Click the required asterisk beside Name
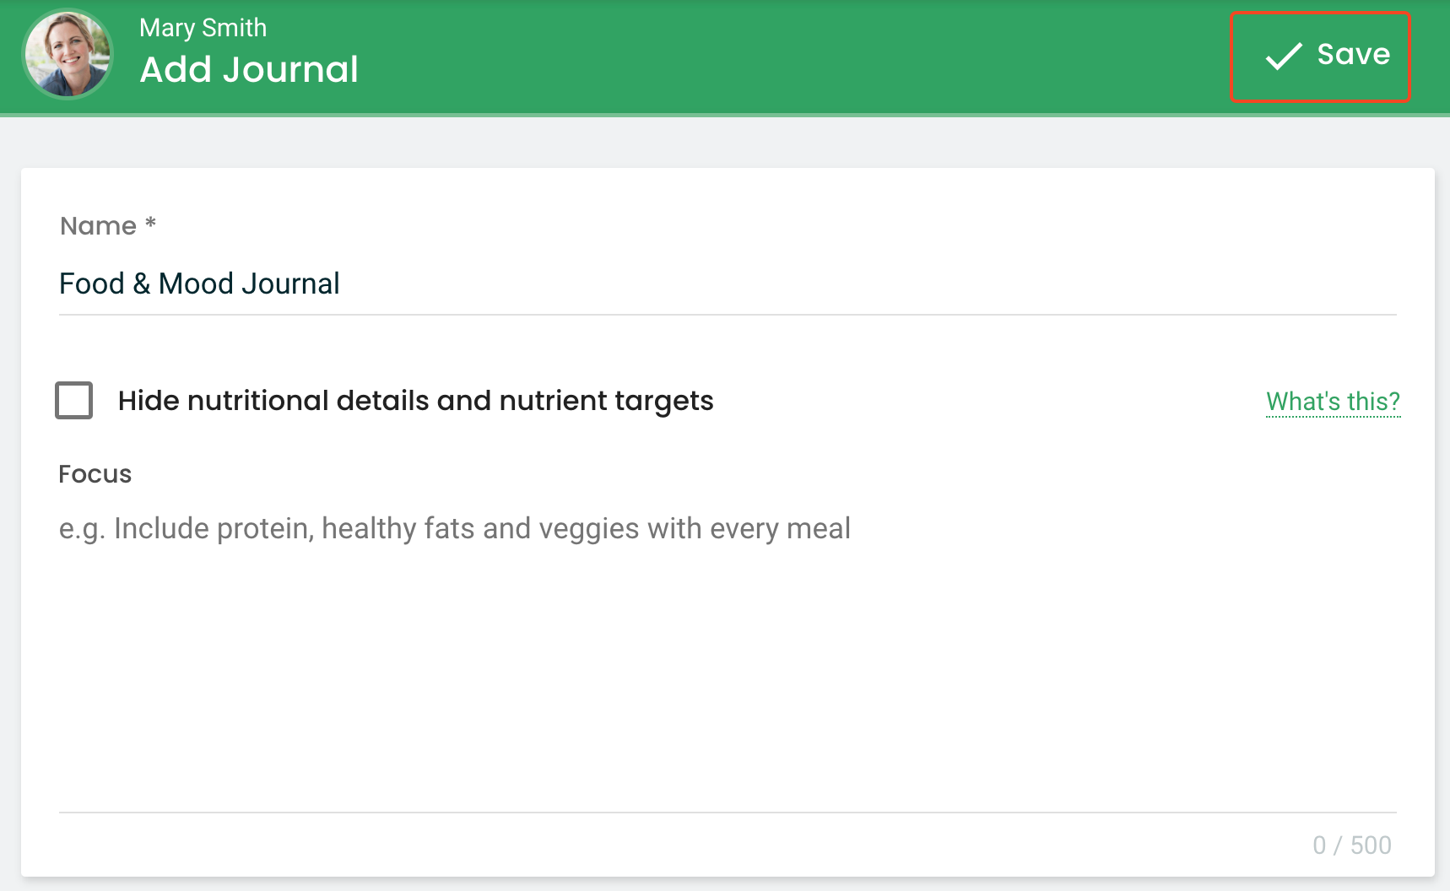The image size is (1450, 891). 150,223
